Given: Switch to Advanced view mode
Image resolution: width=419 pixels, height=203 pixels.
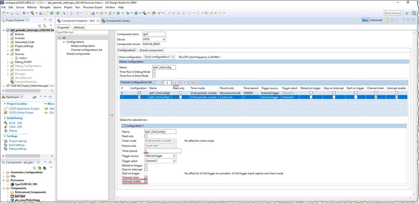Looking at the screenshot, I should point(376,20).
